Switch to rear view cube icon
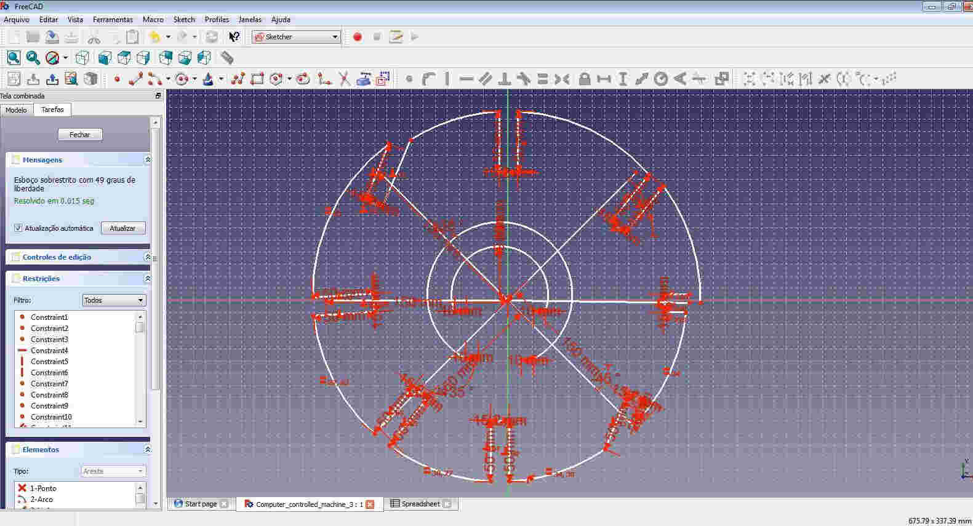Viewport: 973px width, 526px height. pyautogui.click(x=166, y=58)
